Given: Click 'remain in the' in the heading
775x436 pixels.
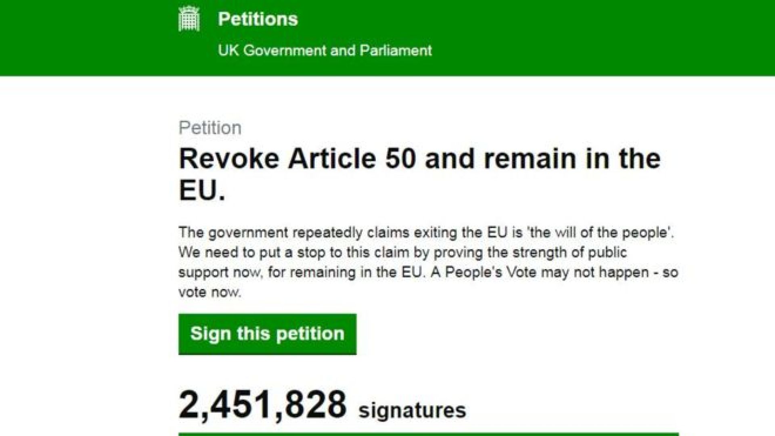Looking at the screenshot, I should [x=572, y=159].
